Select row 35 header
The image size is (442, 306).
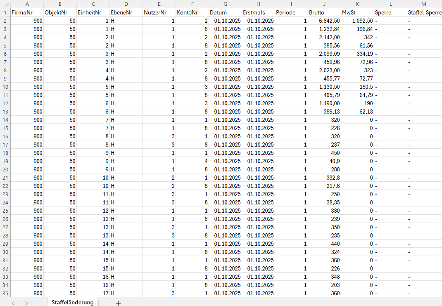(5, 293)
